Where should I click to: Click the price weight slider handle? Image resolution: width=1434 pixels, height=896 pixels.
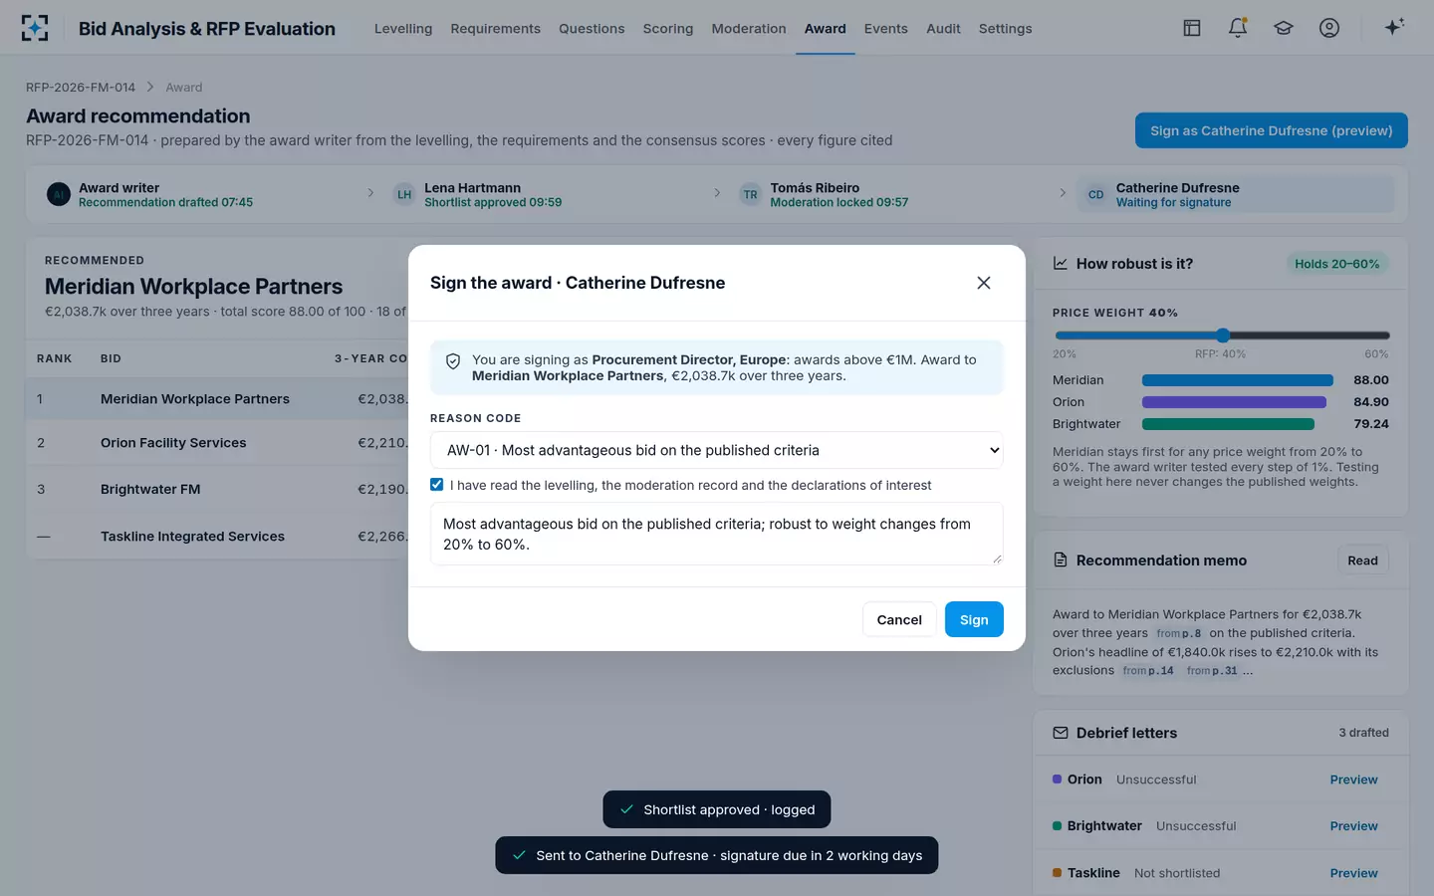[1223, 336]
